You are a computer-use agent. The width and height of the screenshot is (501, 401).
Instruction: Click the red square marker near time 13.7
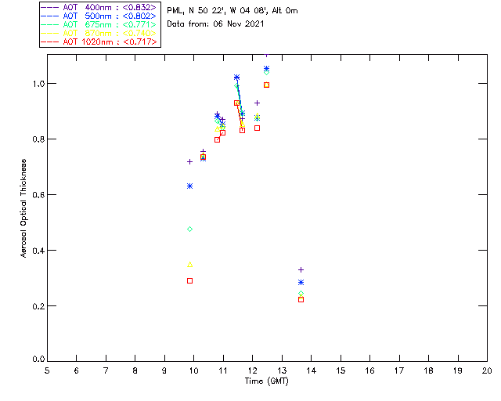pos(301,300)
